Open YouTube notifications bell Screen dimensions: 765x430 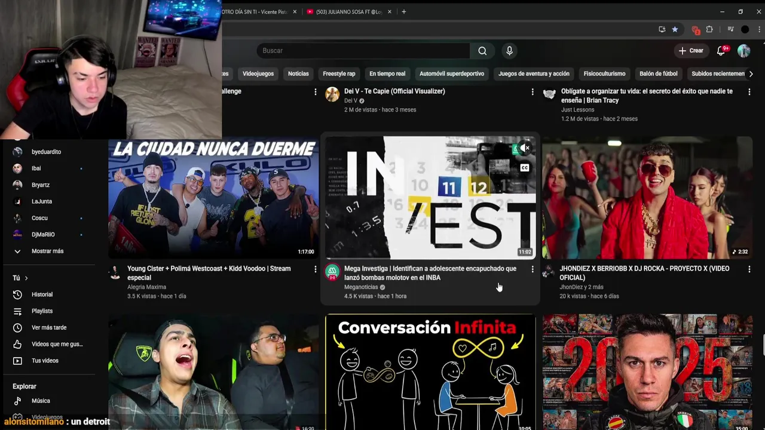click(721, 51)
